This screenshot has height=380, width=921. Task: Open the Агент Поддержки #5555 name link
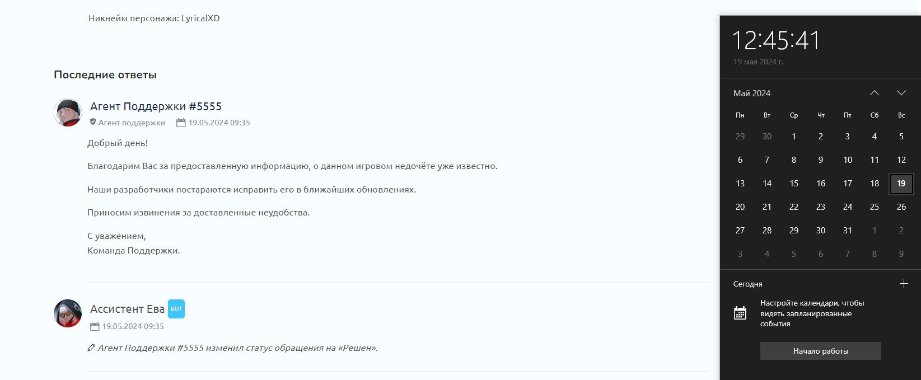156,106
